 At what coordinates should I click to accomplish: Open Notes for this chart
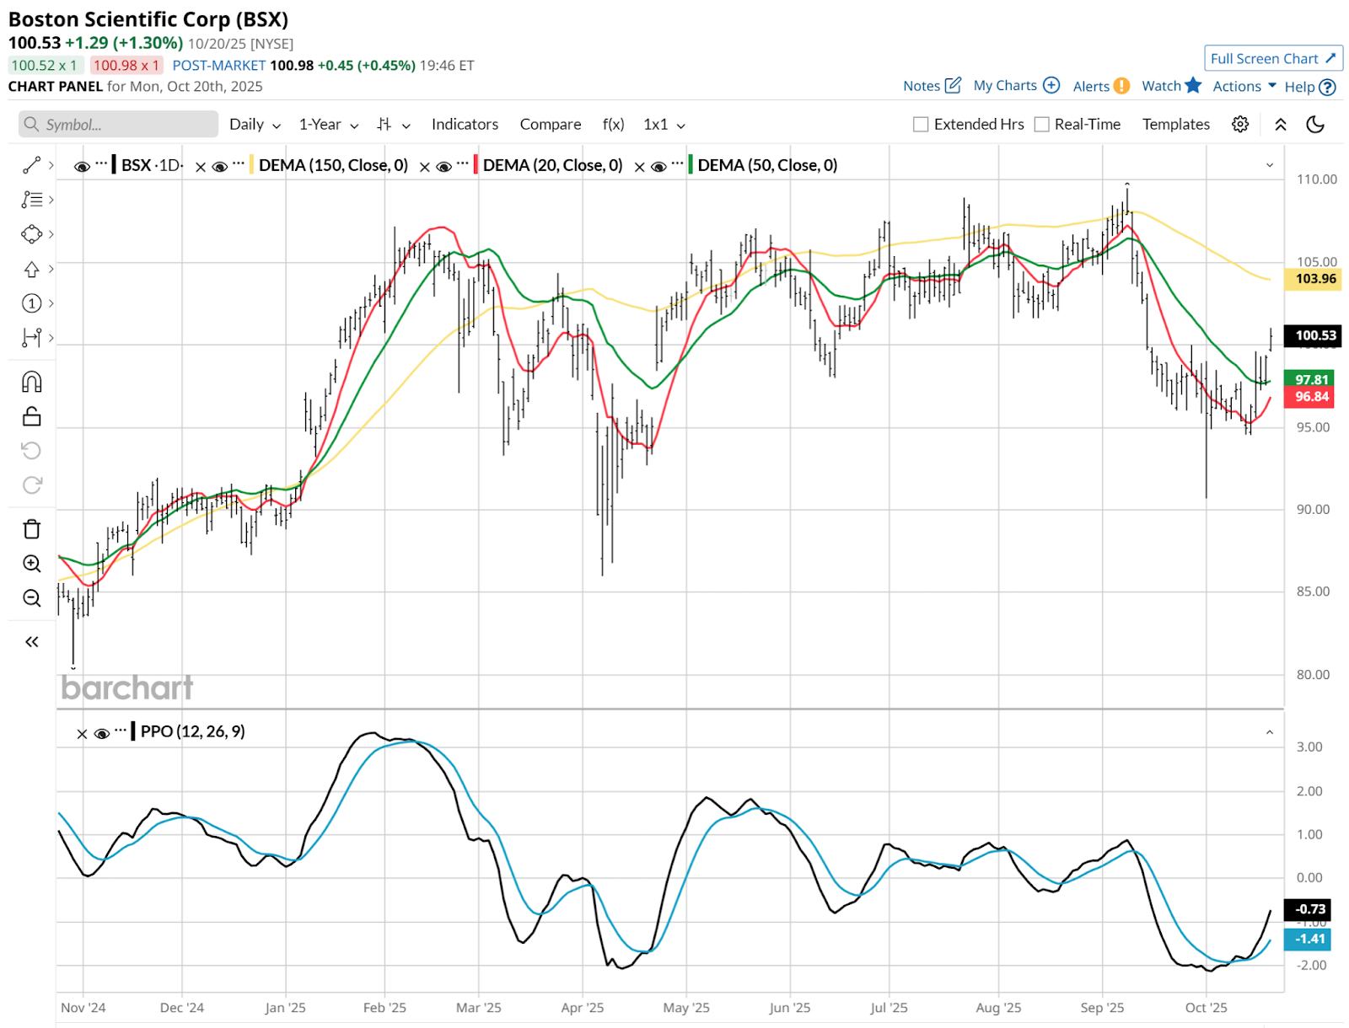(x=932, y=86)
